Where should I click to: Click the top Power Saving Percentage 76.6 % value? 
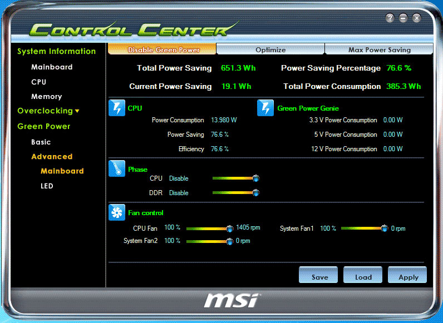(x=399, y=68)
